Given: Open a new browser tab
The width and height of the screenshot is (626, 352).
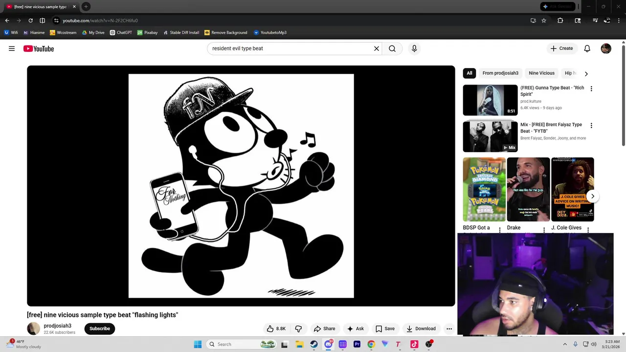Looking at the screenshot, I should pos(86,6).
